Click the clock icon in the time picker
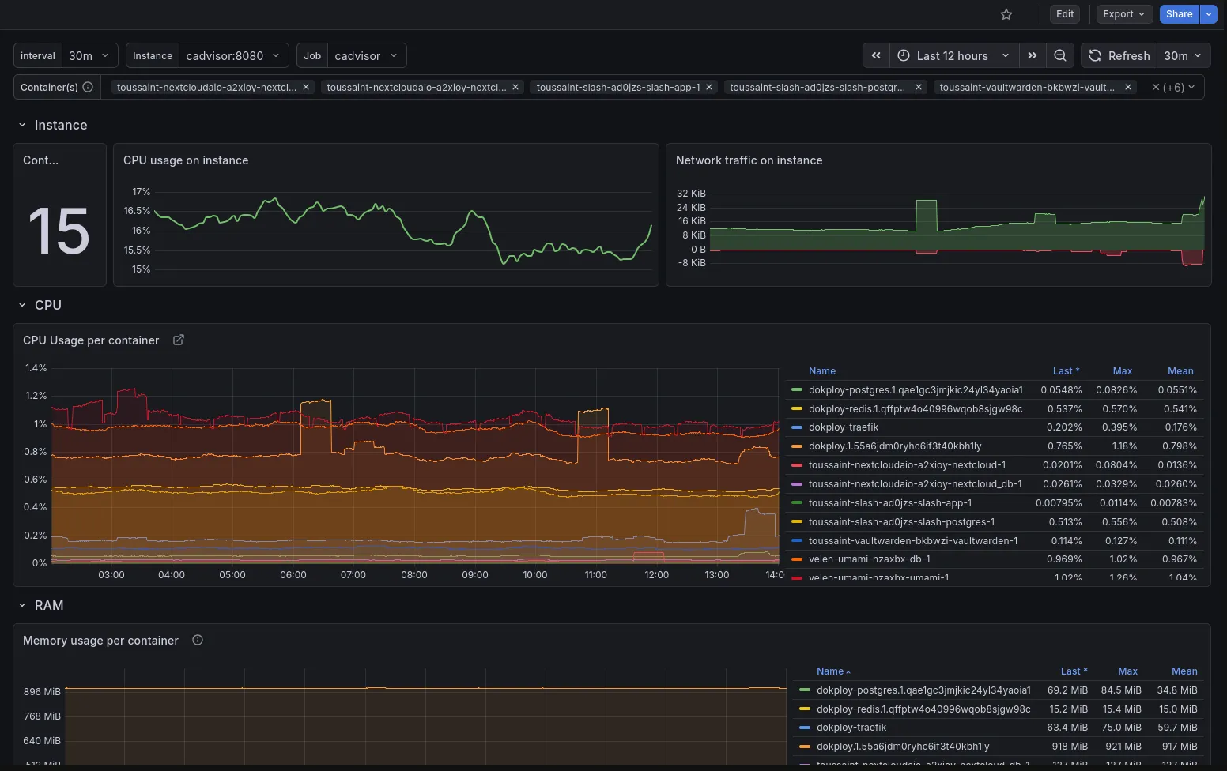Image resolution: width=1227 pixels, height=771 pixels. coord(903,55)
